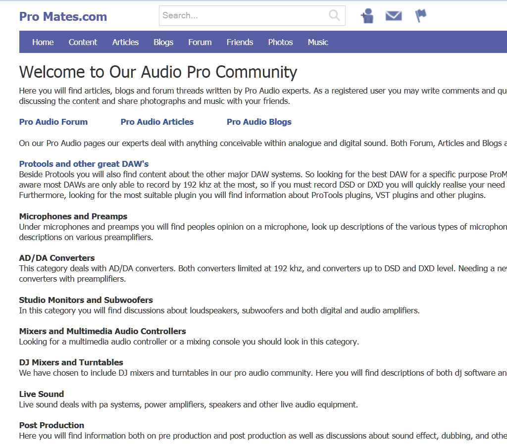Follow the Pro Audio Forum link
Viewport: 507px width, 446px height.
(x=53, y=122)
